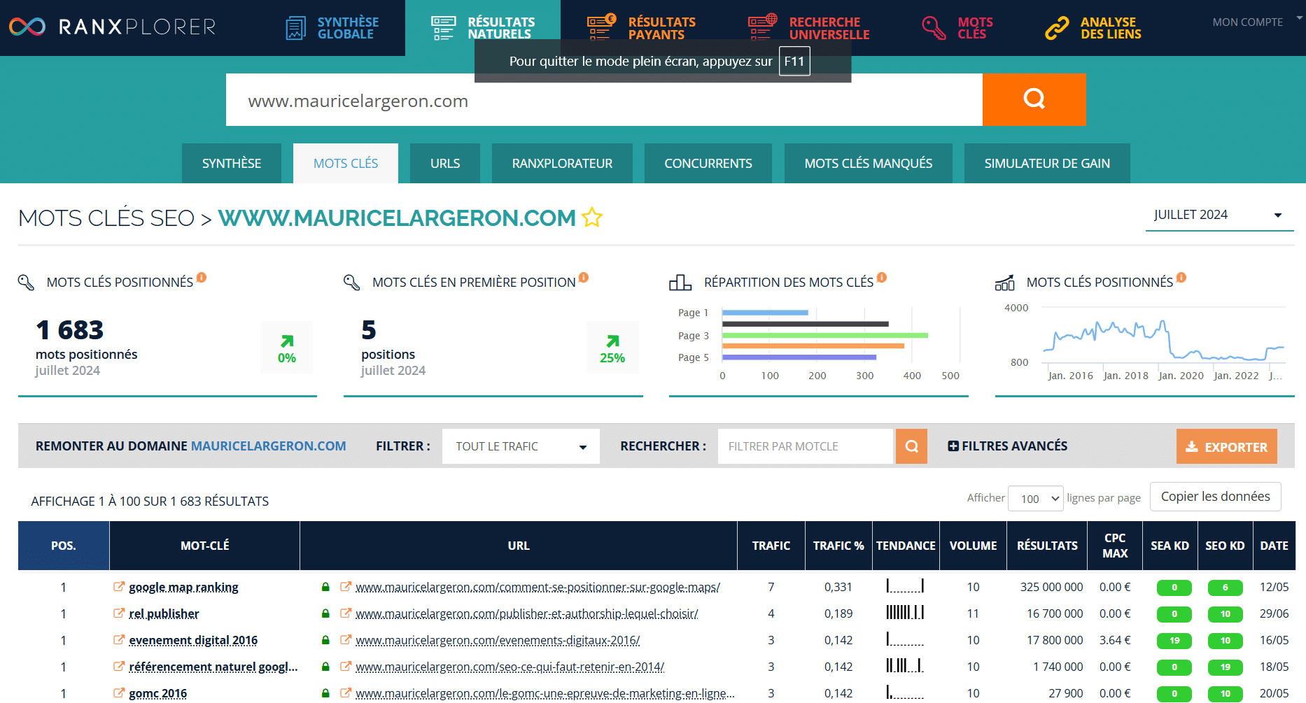The width and height of the screenshot is (1306, 703).
Task: Click into 'Filtrer par mot clé' field
Action: tap(805, 446)
